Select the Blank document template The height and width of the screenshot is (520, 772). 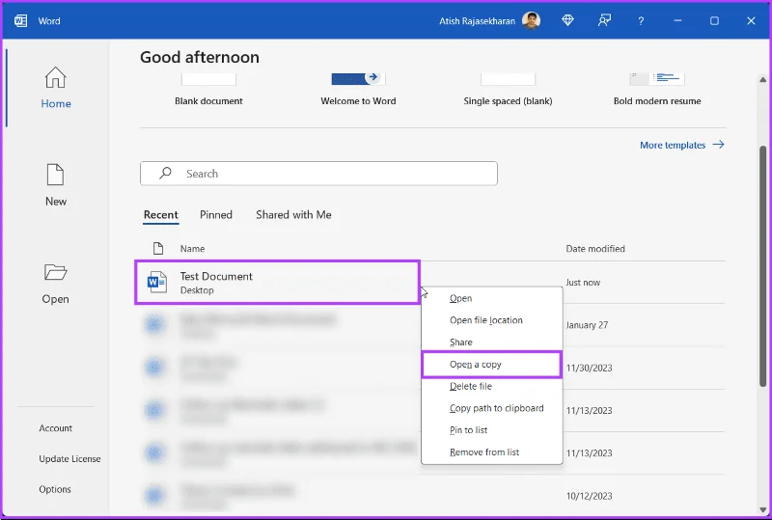(208, 90)
